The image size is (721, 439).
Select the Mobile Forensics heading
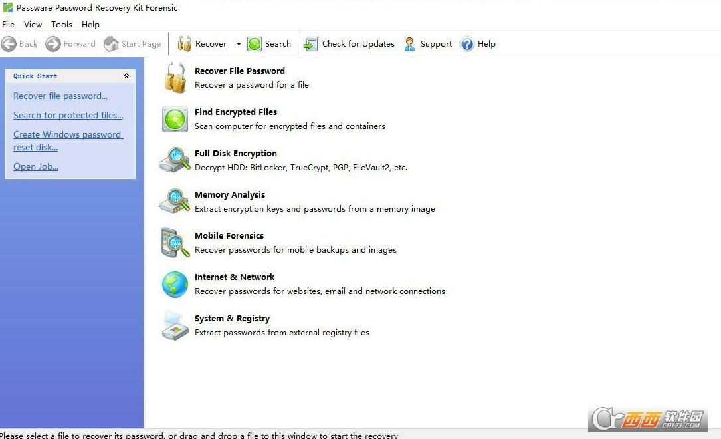pyautogui.click(x=229, y=235)
